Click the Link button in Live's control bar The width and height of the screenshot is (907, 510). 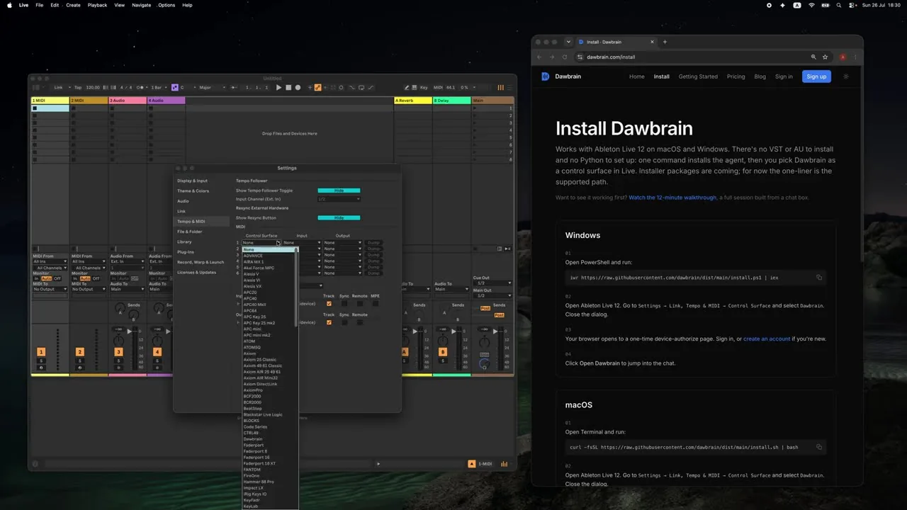tap(58, 87)
